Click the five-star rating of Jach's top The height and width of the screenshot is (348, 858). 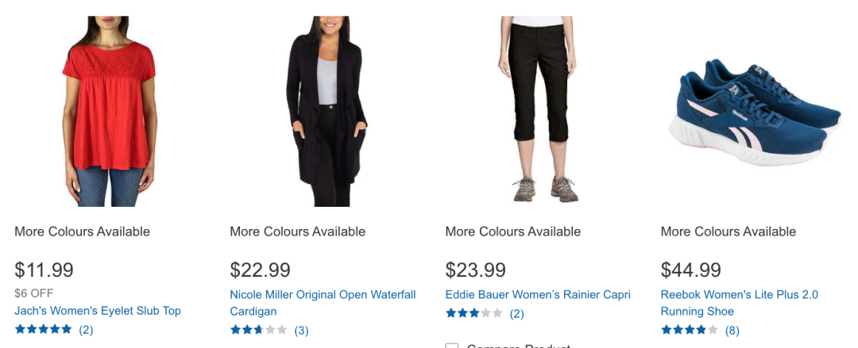(x=43, y=330)
